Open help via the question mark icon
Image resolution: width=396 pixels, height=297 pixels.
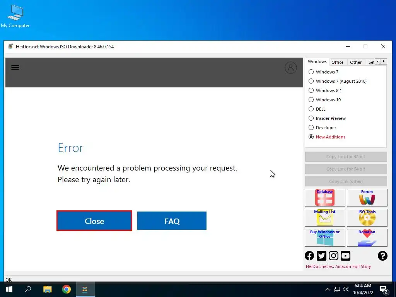tap(382, 256)
